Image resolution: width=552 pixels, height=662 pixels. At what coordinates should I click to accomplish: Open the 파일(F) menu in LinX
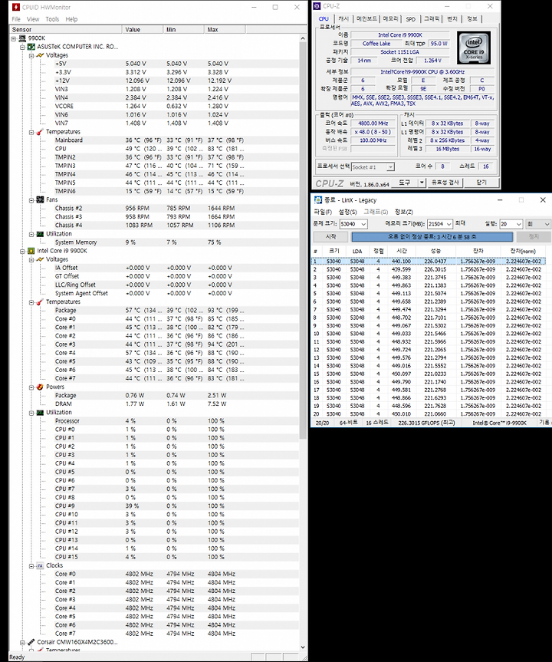[323, 212]
